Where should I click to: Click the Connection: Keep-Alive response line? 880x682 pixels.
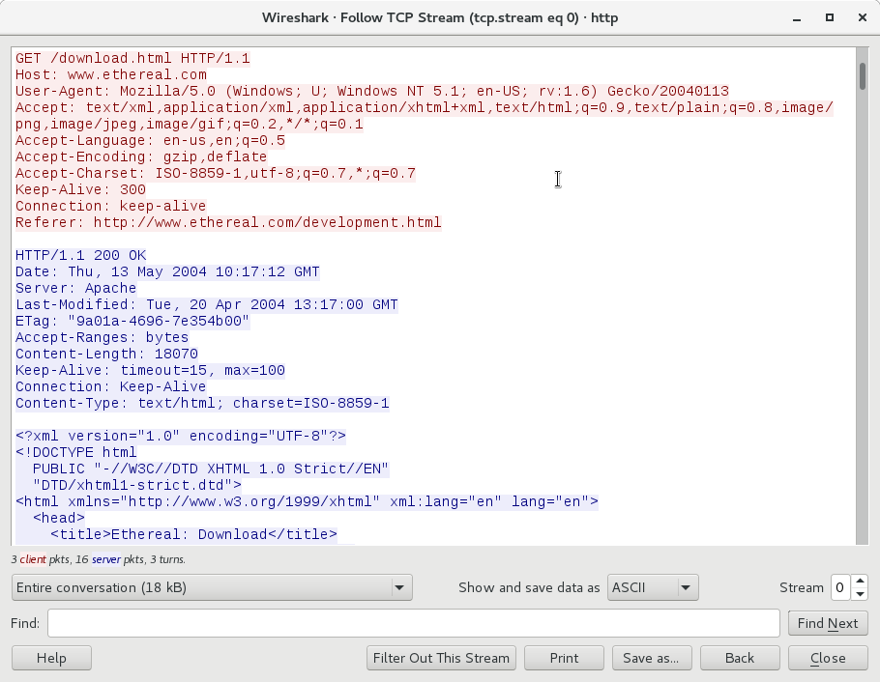point(110,386)
